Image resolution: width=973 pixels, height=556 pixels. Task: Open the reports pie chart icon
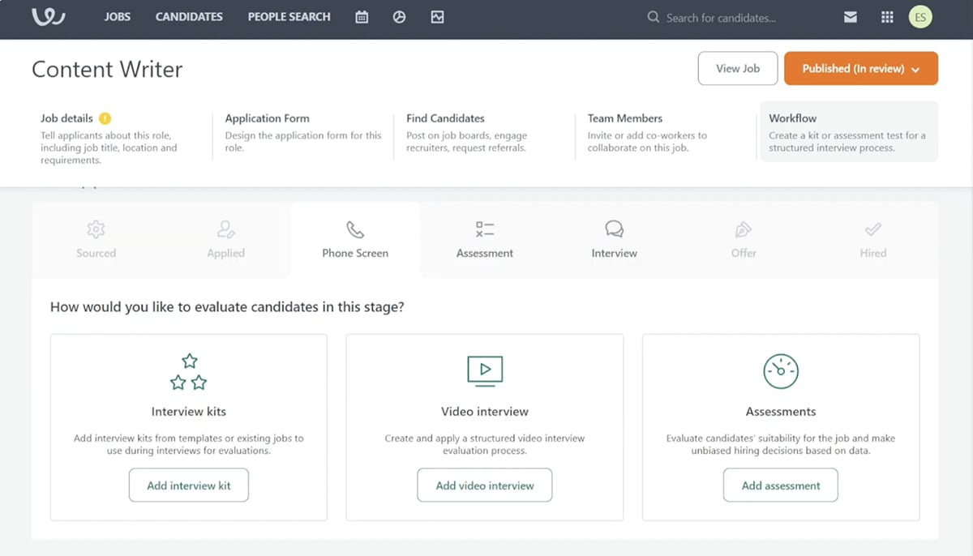point(399,16)
